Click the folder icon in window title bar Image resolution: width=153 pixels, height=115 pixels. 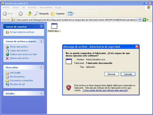tap(3, 3)
